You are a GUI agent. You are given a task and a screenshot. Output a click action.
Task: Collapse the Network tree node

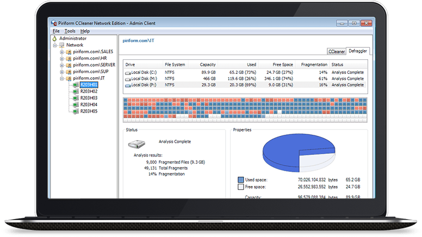pyautogui.click(x=55, y=45)
